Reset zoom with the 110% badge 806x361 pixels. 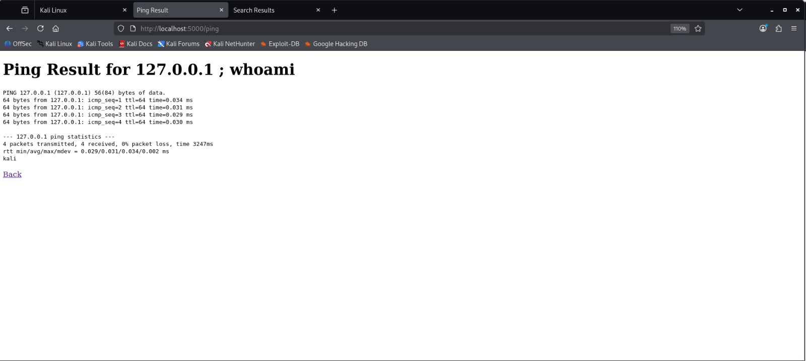pyautogui.click(x=680, y=29)
